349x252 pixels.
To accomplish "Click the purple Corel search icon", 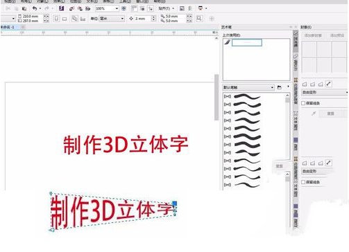I will click(x=61, y=8).
